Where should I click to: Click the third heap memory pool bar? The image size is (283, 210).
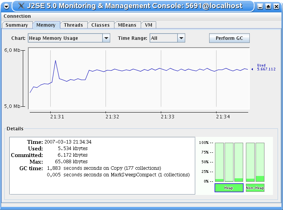click(x=239, y=162)
